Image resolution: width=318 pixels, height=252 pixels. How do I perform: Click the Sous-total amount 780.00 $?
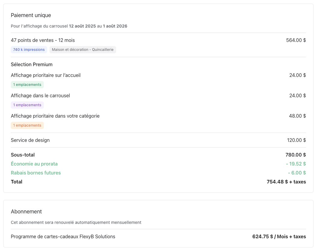point(295,155)
